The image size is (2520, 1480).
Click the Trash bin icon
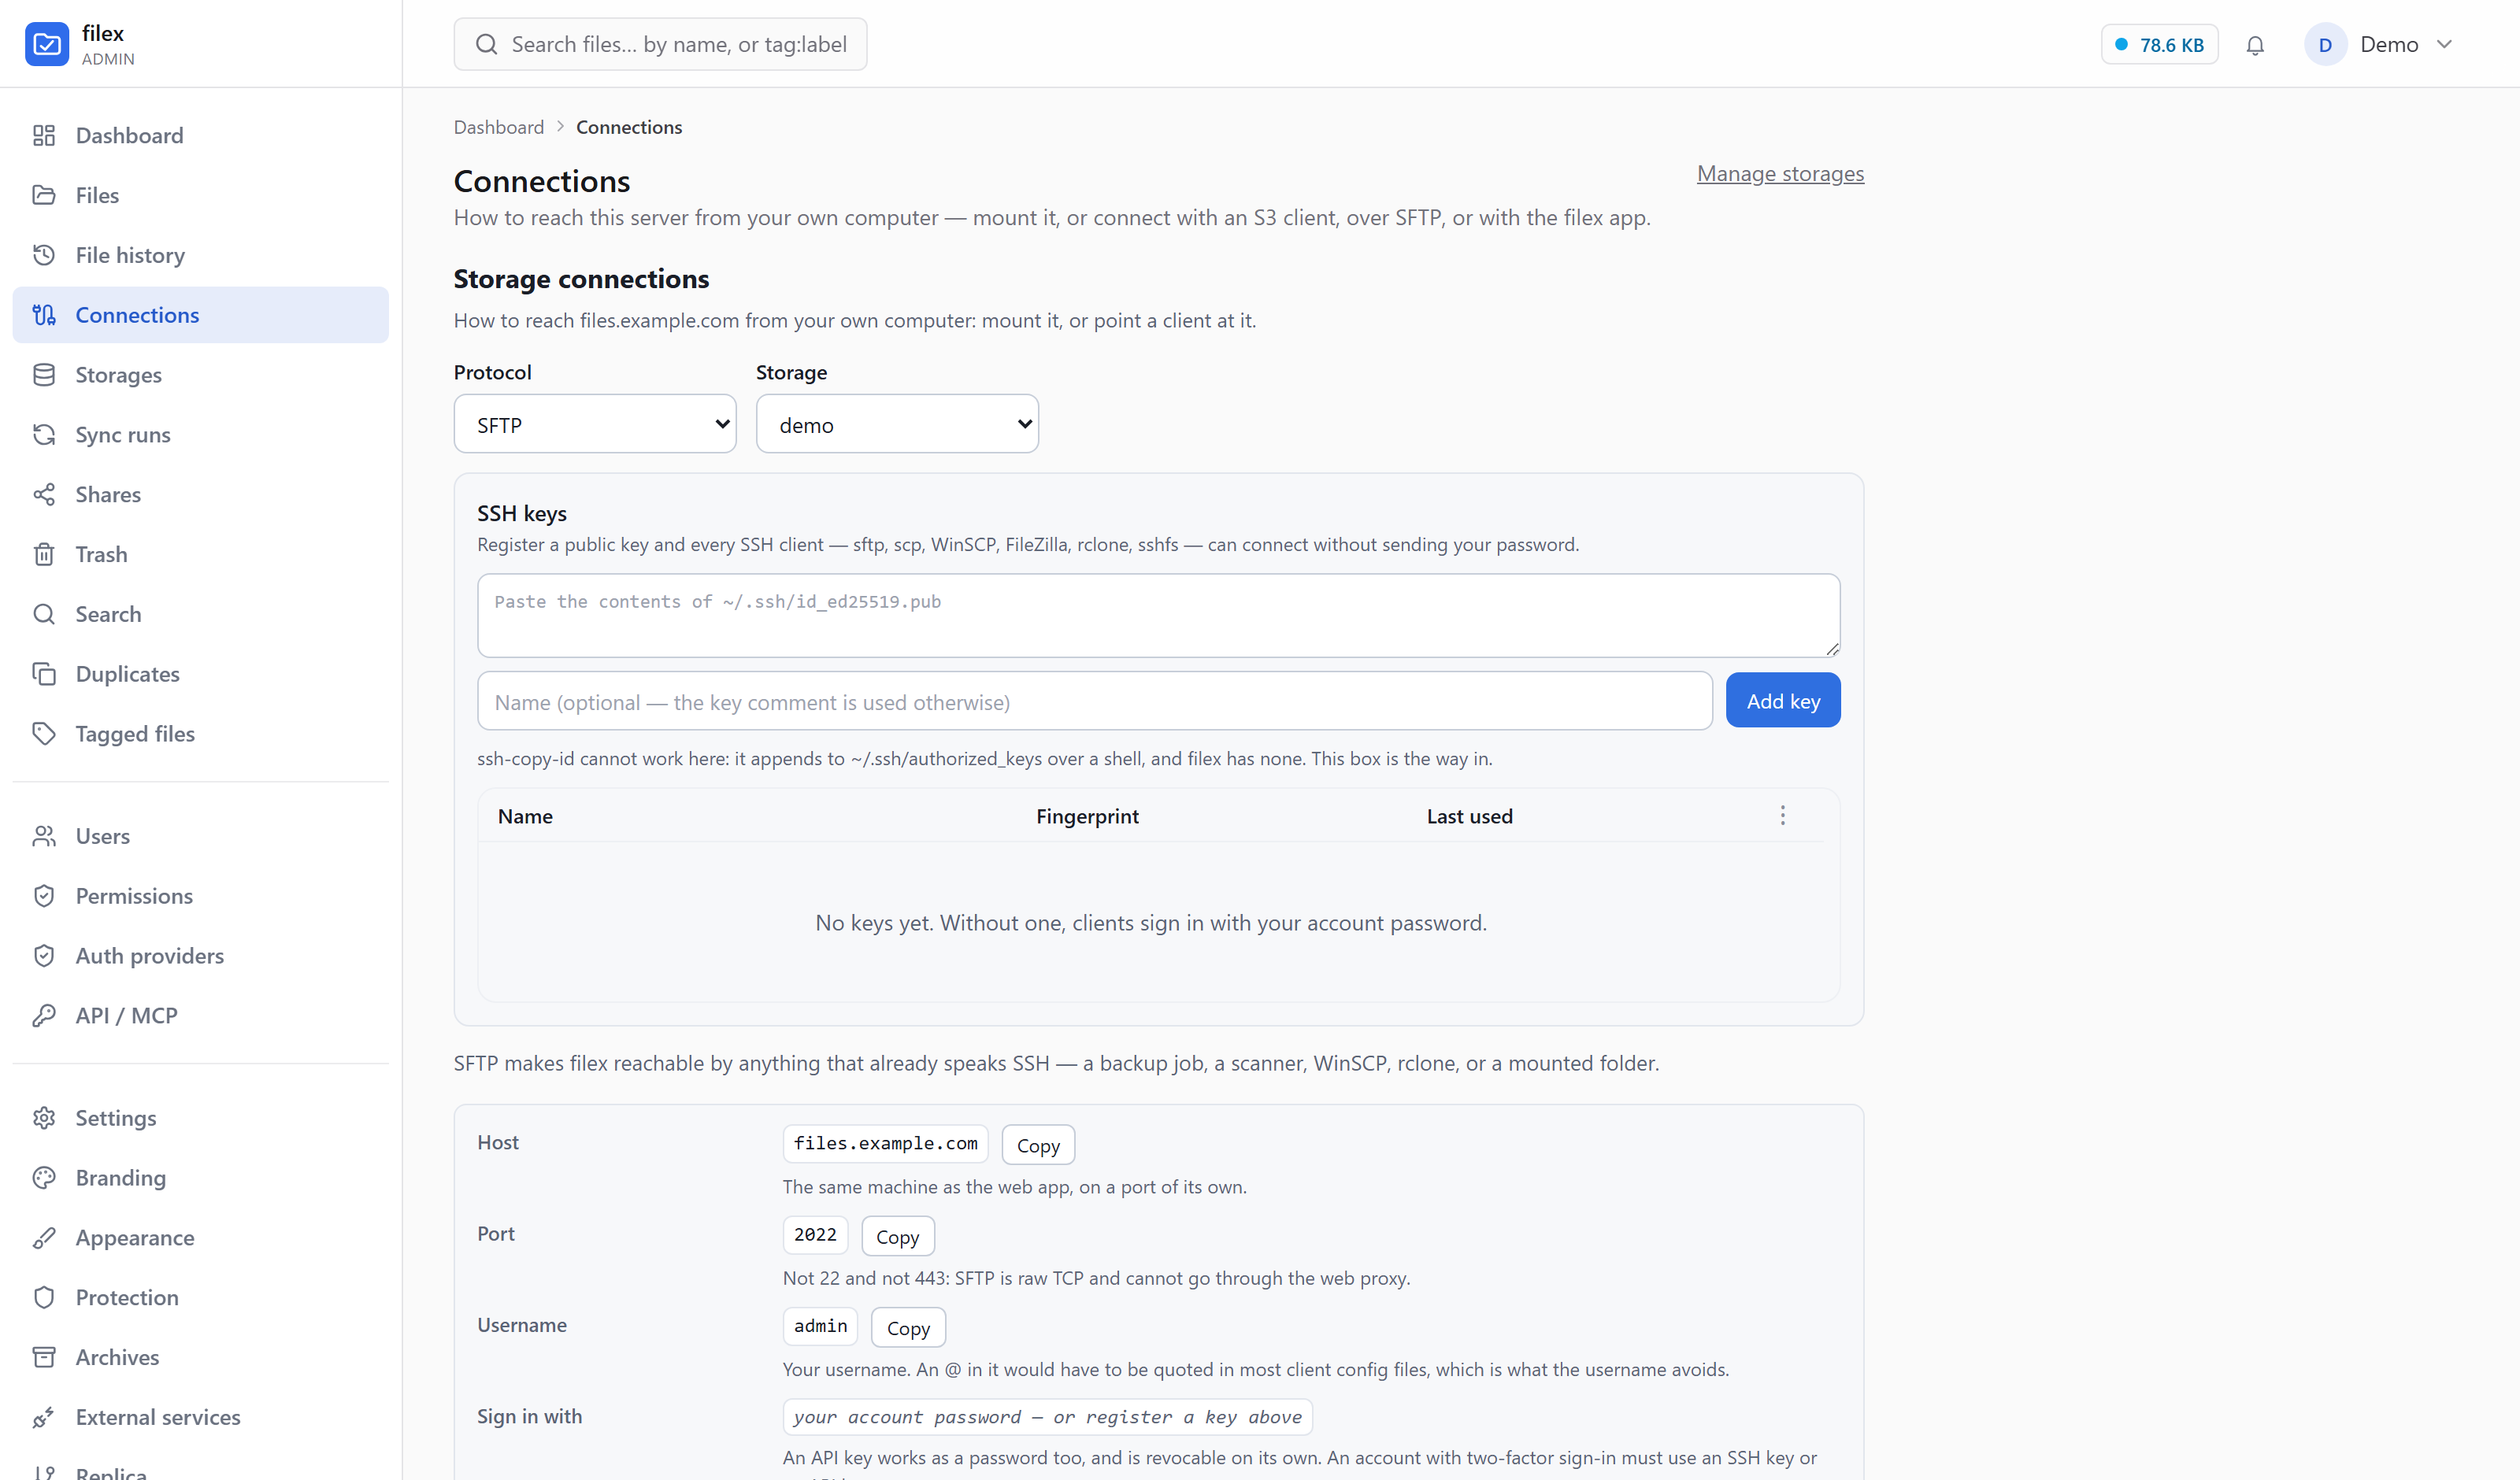click(44, 554)
